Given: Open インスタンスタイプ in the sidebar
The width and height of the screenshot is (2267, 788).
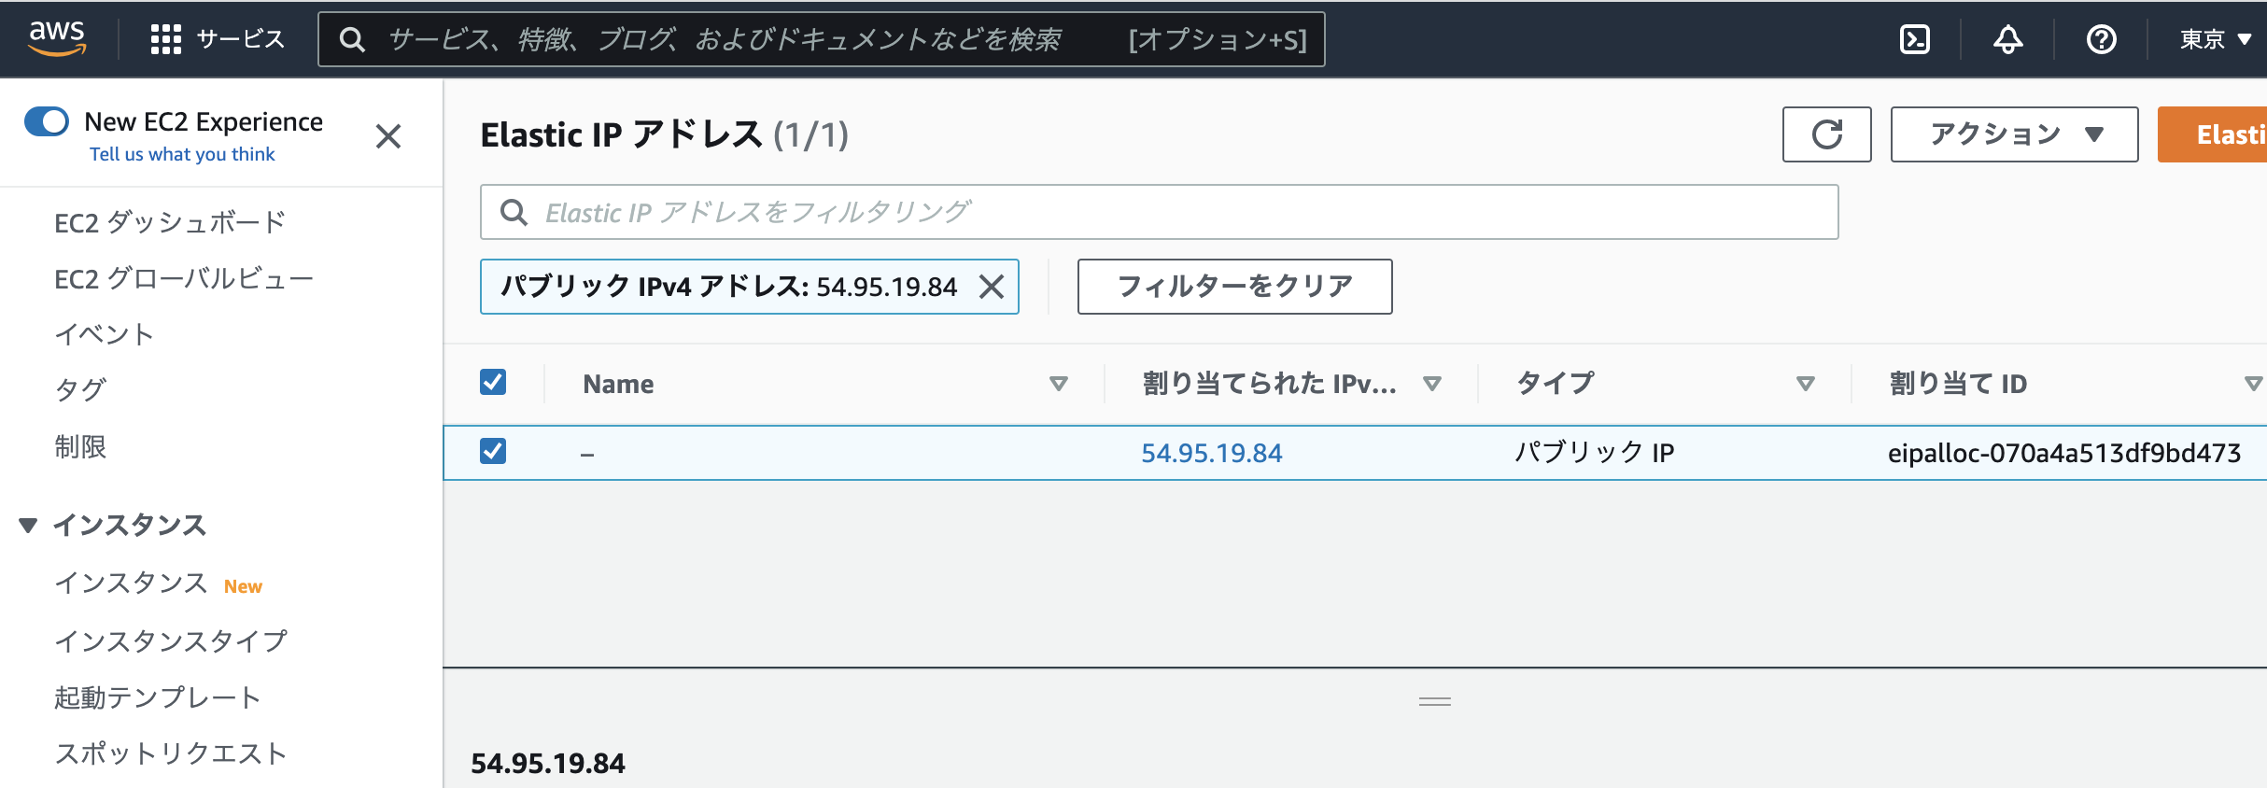Looking at the screenshot, I should coord(171,641).
